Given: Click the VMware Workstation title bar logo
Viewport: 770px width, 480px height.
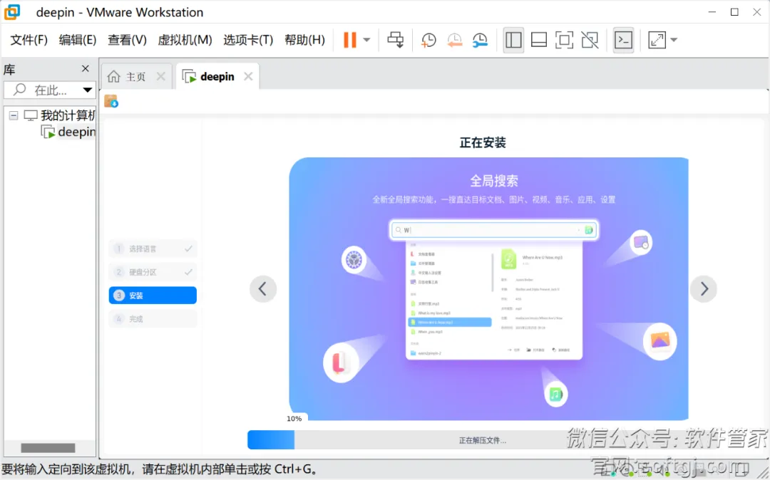Looking at the screenshot, I should pos(12,12).
